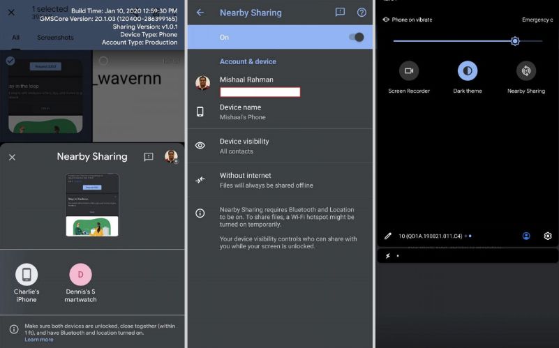Image resolution: width=559 pixels, height=348 pixels.
Task: Tap the info icon beside unlock tip
Action: (14, 328)
